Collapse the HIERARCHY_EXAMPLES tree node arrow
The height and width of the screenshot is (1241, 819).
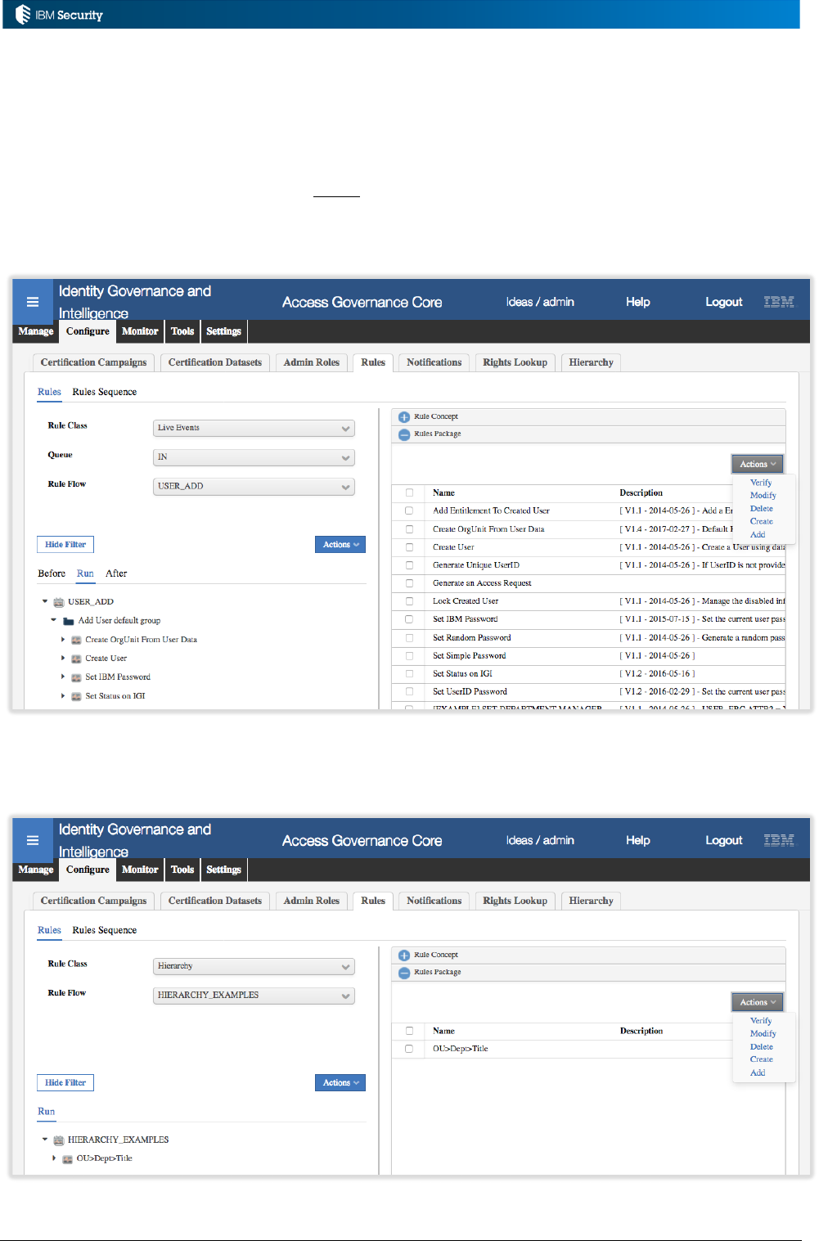[45, 1140]
